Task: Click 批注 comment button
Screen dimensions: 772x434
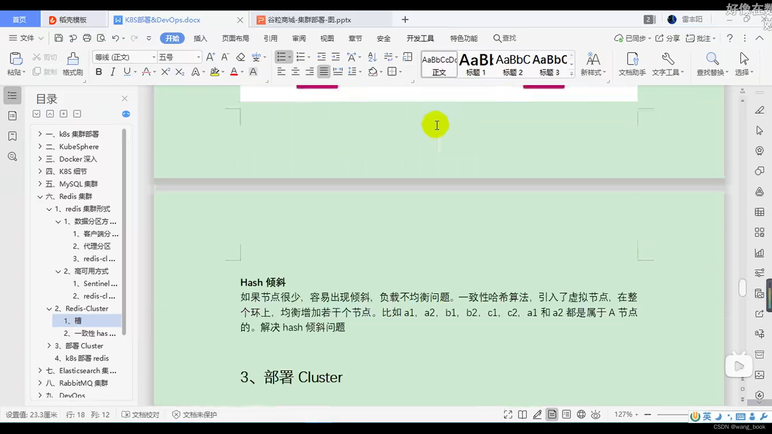Action: point(700,38)
